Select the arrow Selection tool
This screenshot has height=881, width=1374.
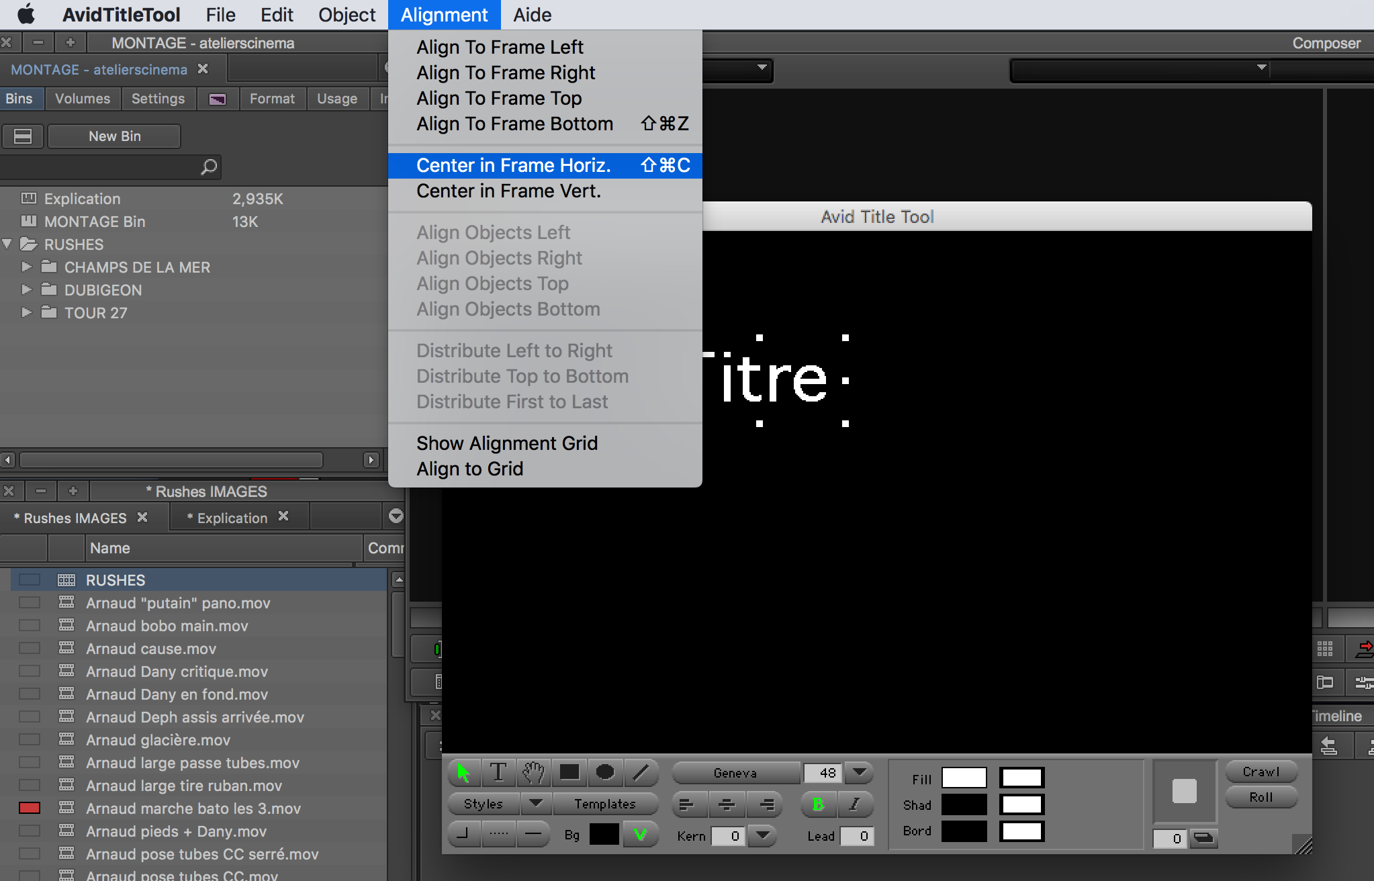coord(463,773)
